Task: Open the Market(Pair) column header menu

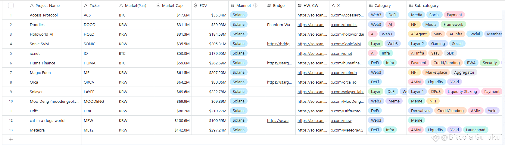Action: pyautogui.click(x=136, y=5)
